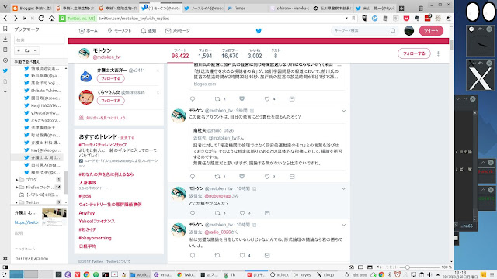
Task: Switch to the s-hirono Heroku tab
Action: pyautogui.click(x=290, y=9)
